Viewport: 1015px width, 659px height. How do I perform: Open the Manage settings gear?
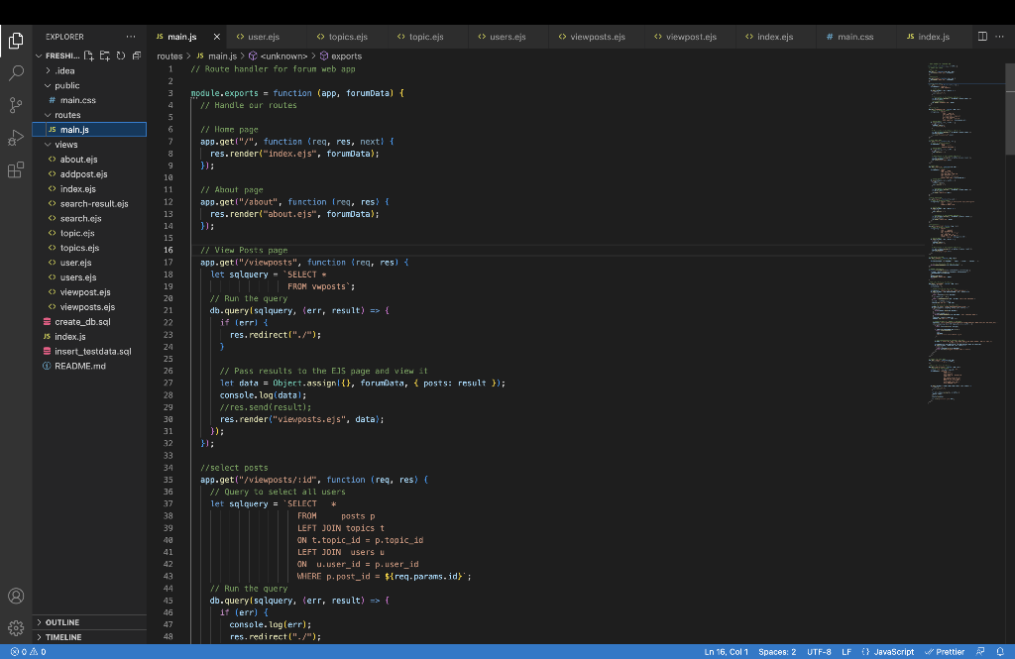pyautogui.click(x=15, y=627)
